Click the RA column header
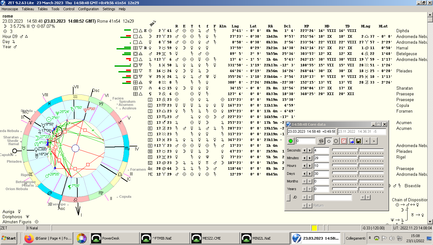This screenshot has height=245, width=433. [x=270, y=26]
